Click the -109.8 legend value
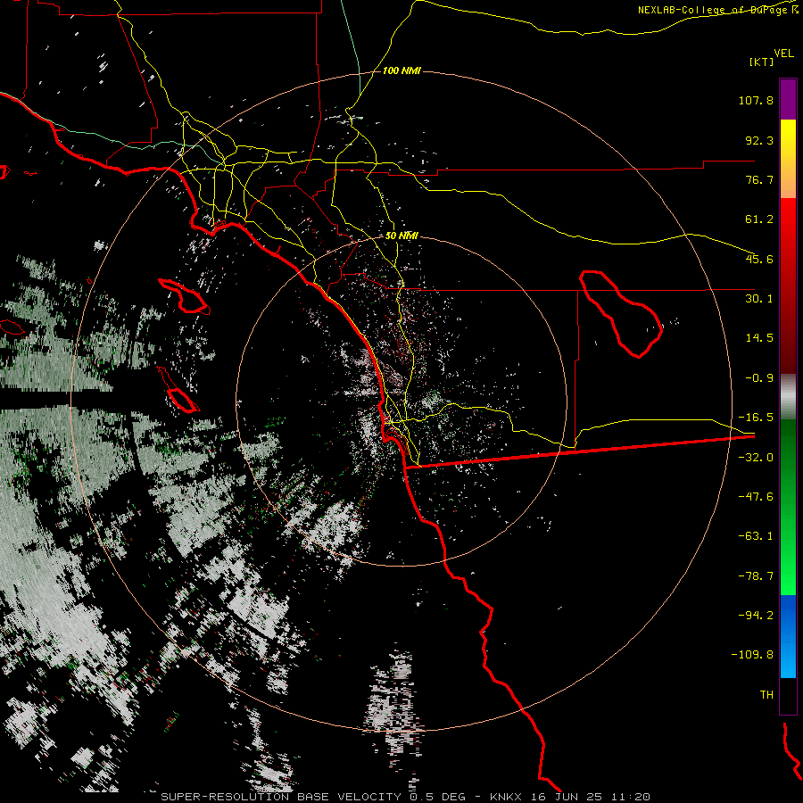This screenshot has width=803, height=803. point(752,655)
